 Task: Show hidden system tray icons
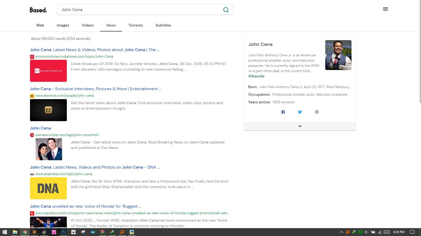point(341,232)
